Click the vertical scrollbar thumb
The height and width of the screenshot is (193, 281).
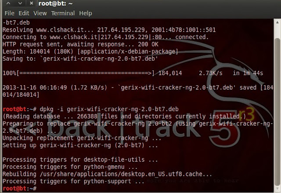click(277, 112)
